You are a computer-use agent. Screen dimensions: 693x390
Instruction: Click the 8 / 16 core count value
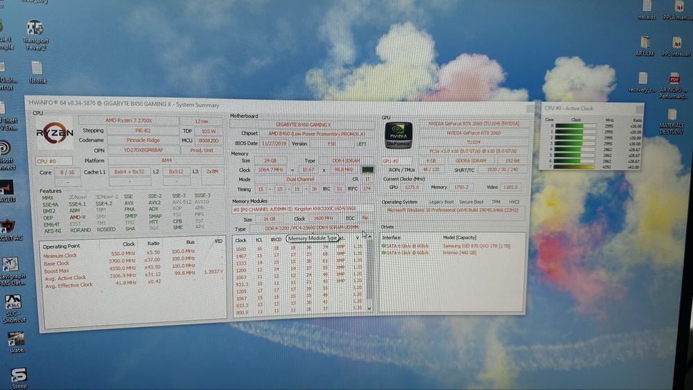pyautogui.click(x=68, y=172)
